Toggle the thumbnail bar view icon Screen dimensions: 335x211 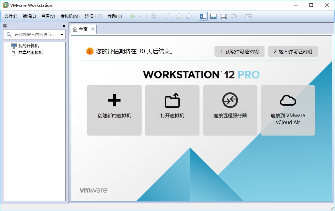click(213, 16)
